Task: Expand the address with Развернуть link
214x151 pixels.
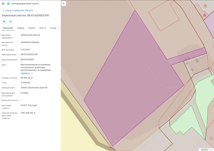Action: pyautogui.click(x=25, y=73)
